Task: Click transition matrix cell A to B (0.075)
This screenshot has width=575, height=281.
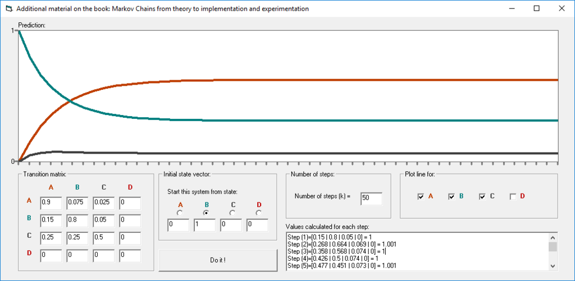Action: 77,202
